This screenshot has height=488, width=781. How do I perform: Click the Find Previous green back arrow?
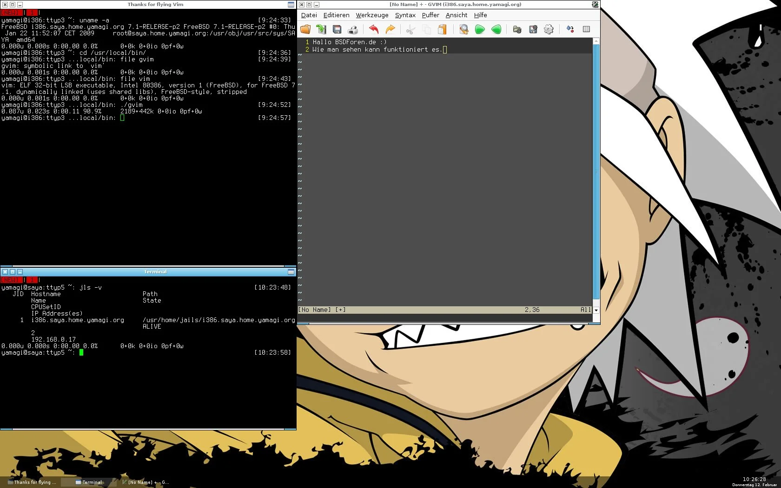coord(496,29)
